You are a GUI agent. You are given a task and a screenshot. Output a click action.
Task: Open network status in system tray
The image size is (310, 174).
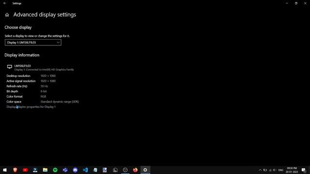pyautogui.click(x=270, y=170)
